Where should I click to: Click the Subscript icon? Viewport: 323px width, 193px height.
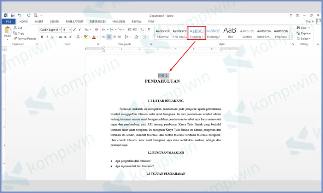point(65,37)
